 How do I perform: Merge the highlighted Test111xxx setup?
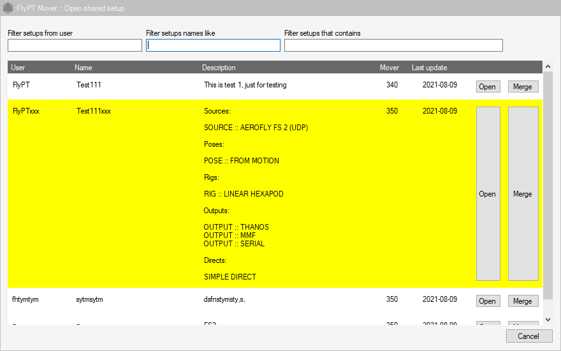(x=523, y=194)
